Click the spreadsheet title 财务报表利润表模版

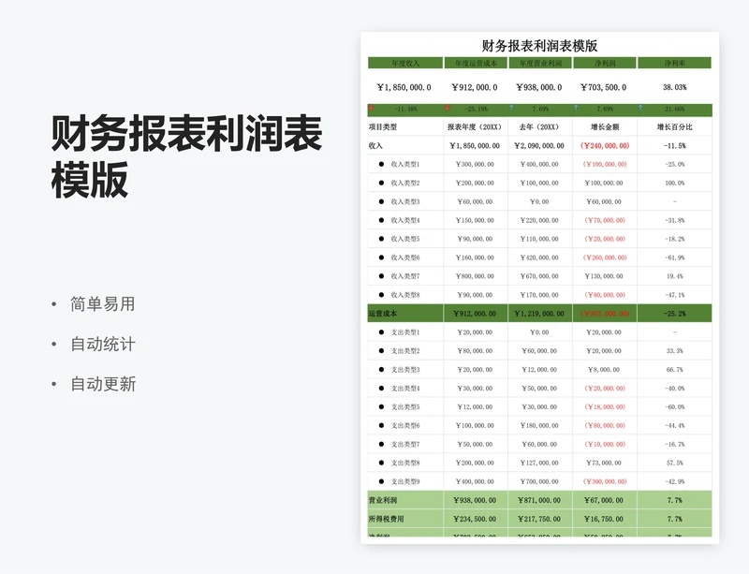coord(539,46)
